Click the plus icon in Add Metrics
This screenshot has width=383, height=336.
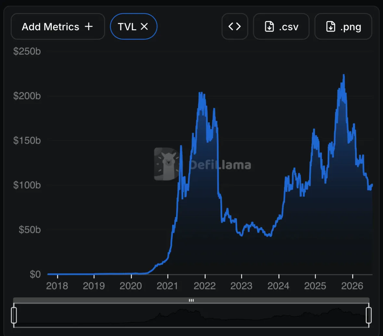(89, 26)
